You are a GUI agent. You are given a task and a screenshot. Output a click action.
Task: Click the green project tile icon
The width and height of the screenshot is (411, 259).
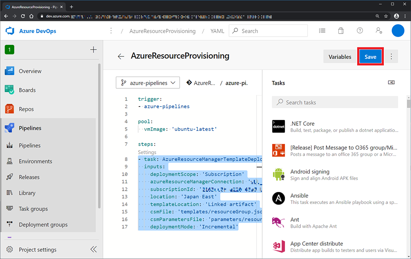pos(9,50)
